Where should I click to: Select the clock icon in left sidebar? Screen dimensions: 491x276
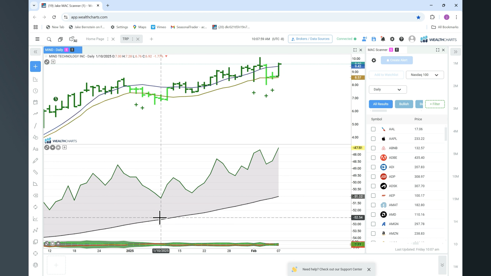36,91
